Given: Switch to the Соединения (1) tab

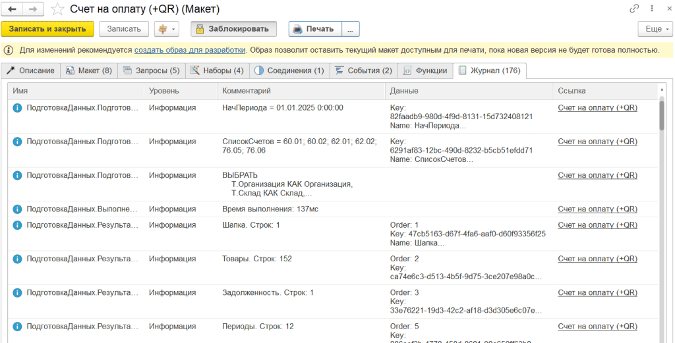Looking at the screenshot, I should tap(289, 71).
